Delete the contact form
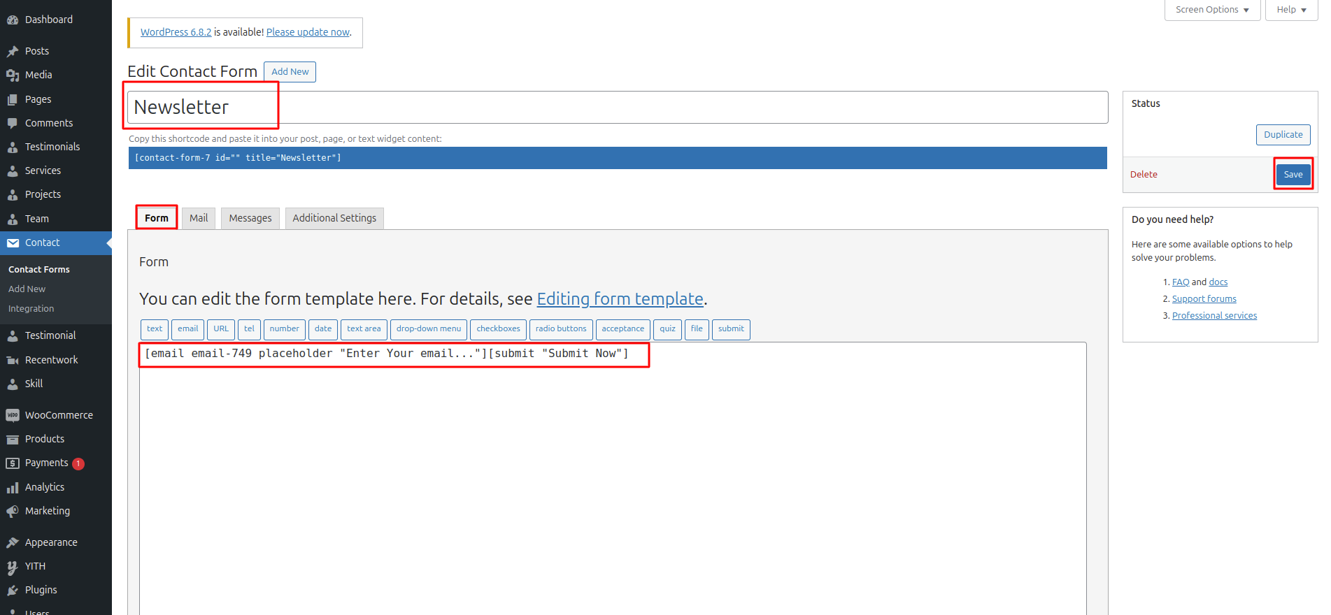Viewport: 1331px width, 615px height. (x=1144, y=175)
